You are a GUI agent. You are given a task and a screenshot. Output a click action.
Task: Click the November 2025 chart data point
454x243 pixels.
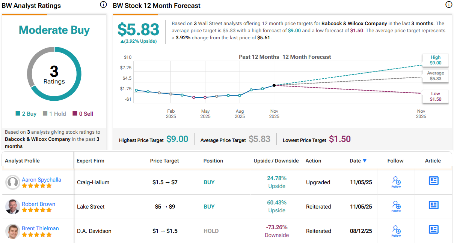pos(274,85)
